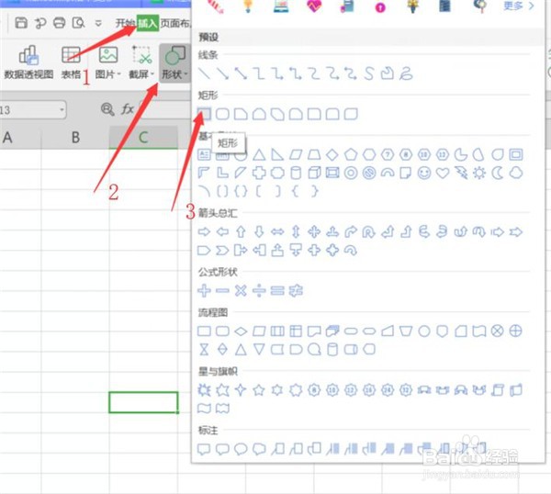
Task: Click the Print icon in quick toolbar
Action: [59, 23]
